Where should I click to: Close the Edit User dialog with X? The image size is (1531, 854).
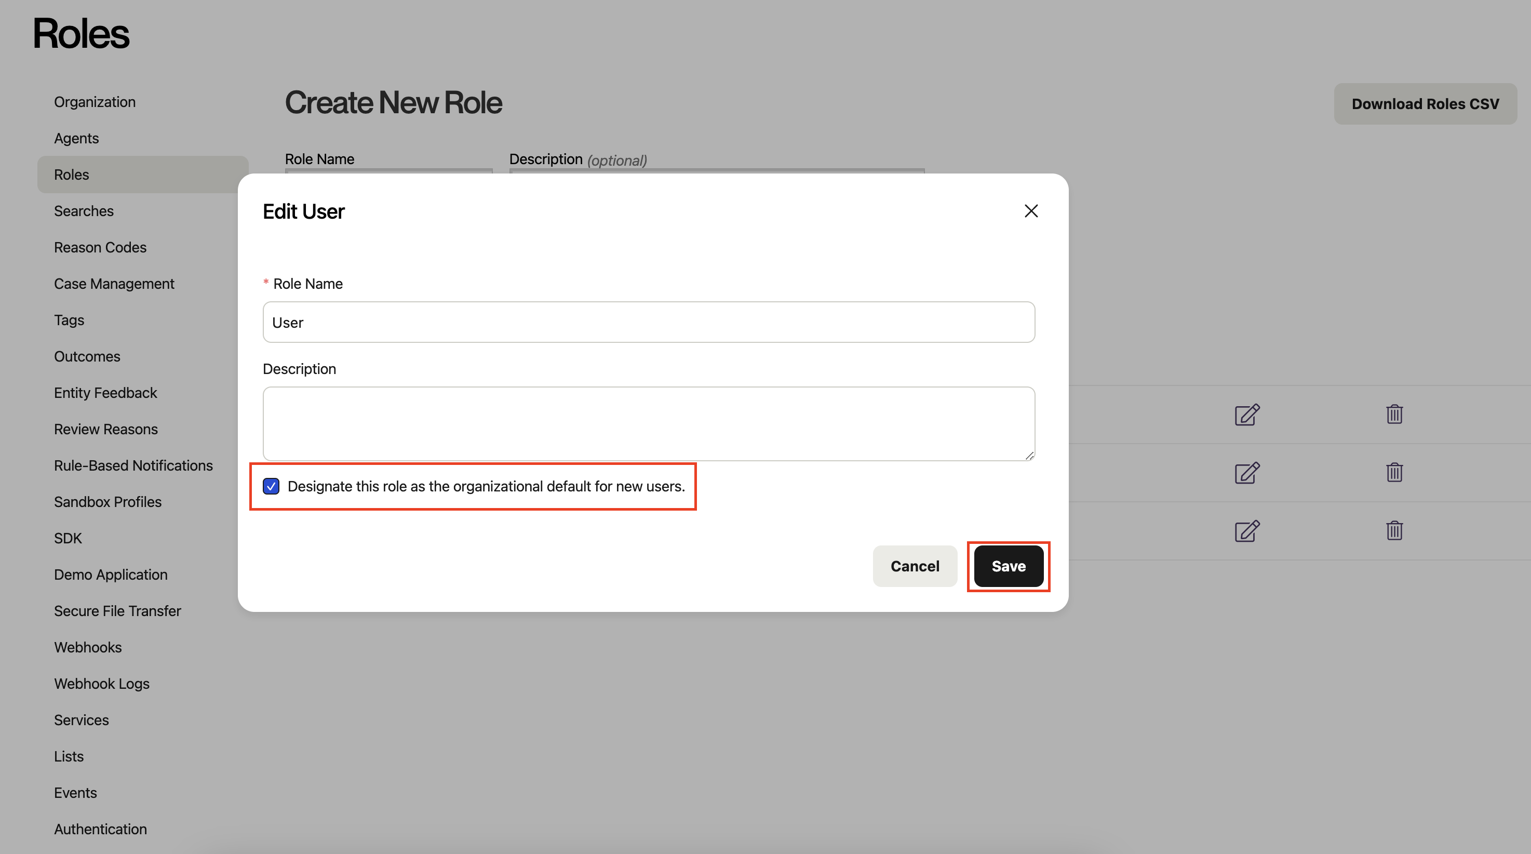point(1030,211)
